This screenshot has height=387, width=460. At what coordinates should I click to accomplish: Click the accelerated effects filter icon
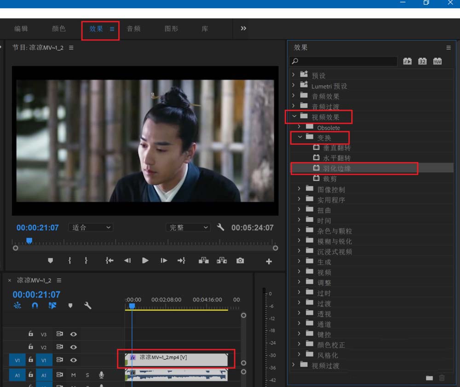(407, 61)
